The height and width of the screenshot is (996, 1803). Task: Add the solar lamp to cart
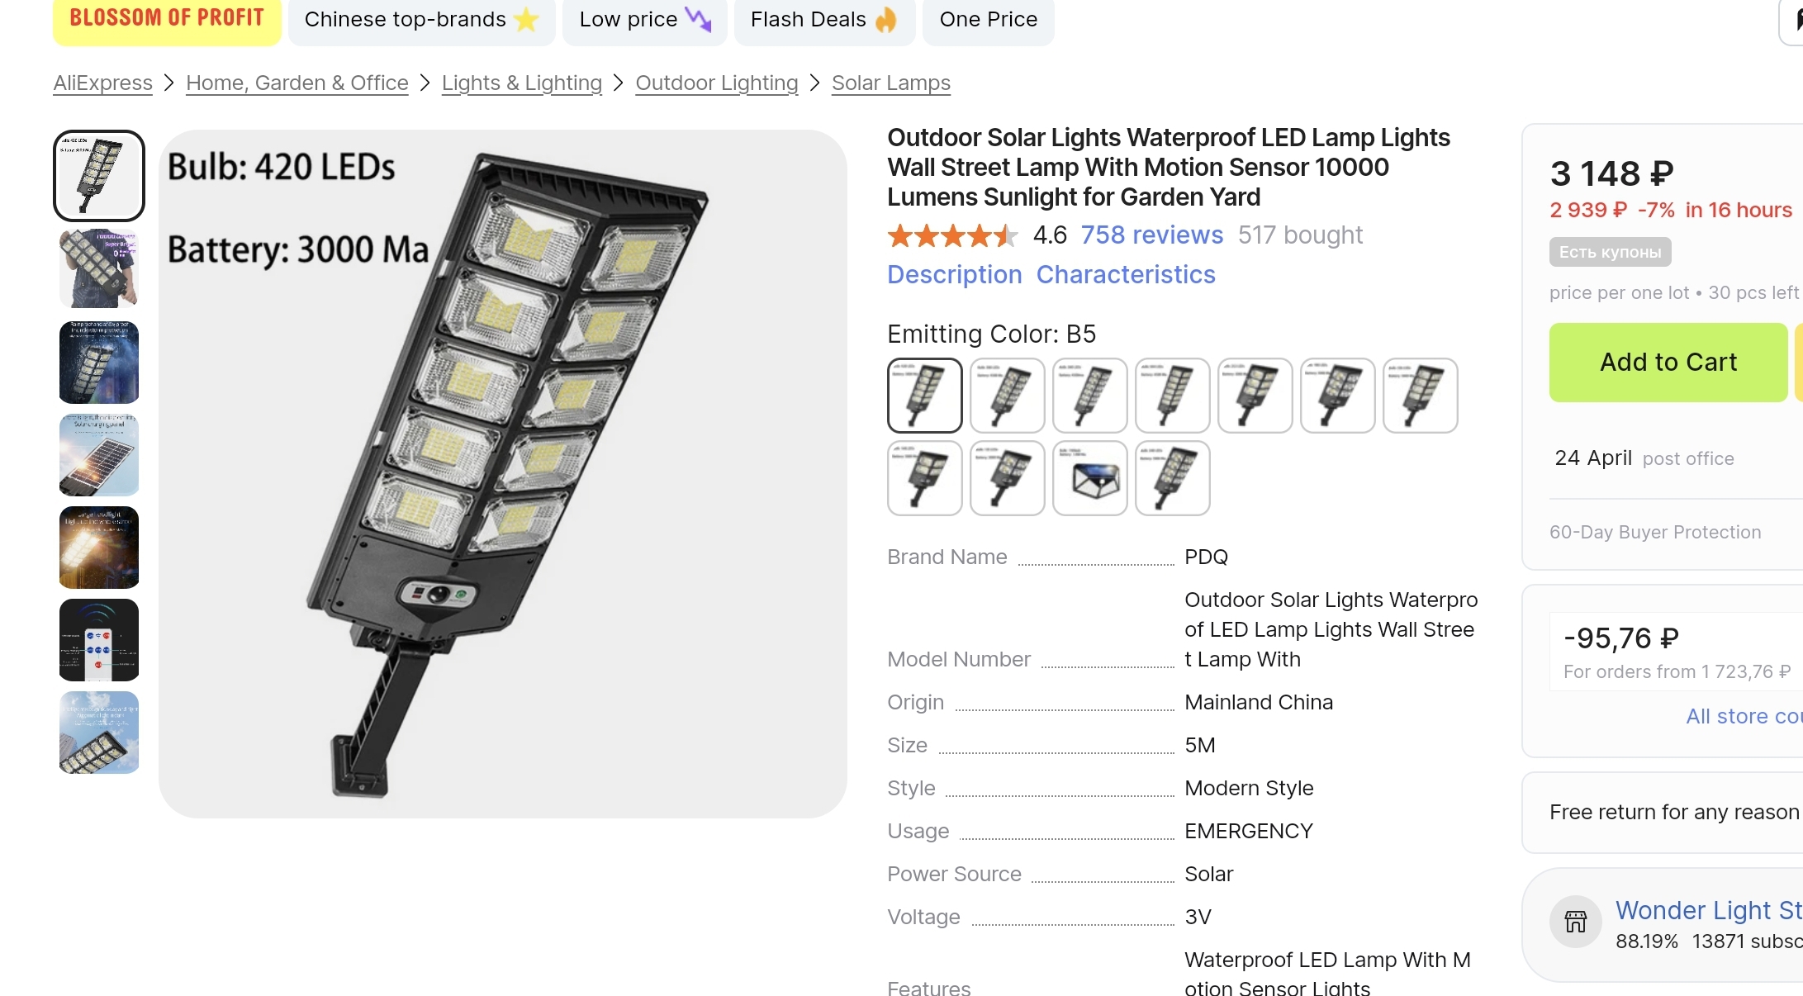click(x=1668, y=363)
